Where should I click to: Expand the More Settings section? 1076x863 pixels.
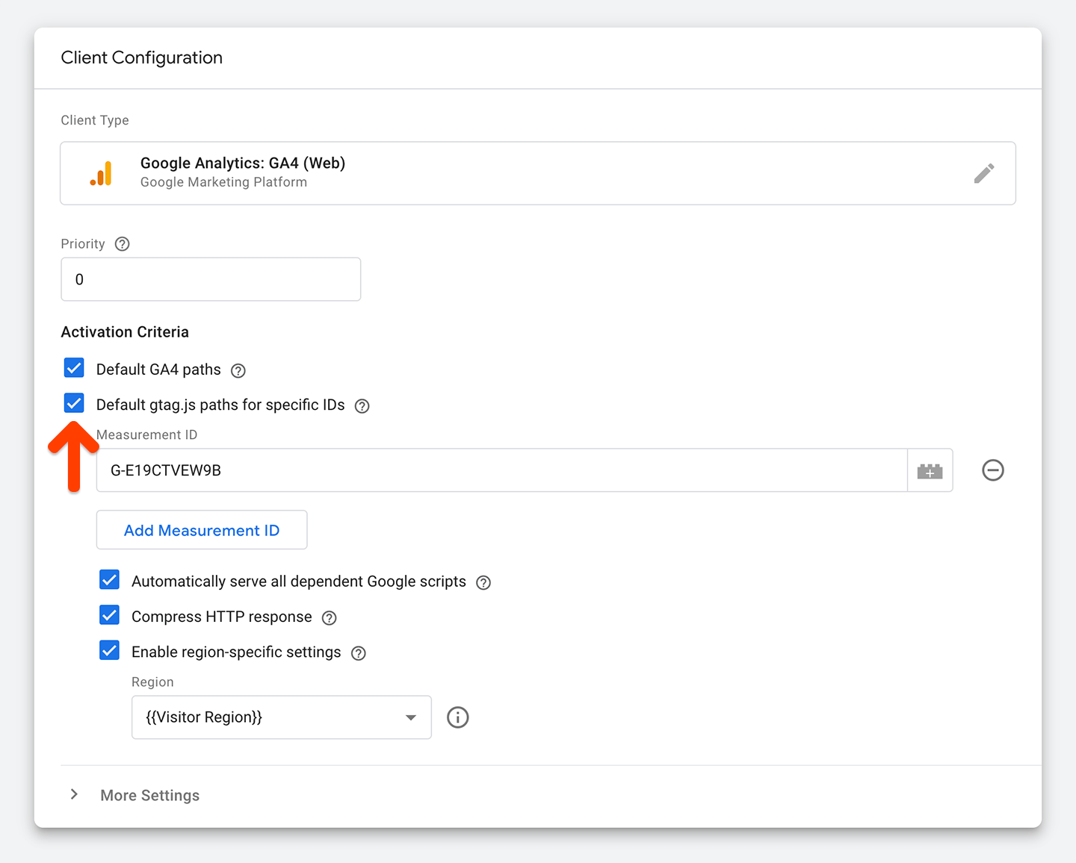[x=149, y=795]
